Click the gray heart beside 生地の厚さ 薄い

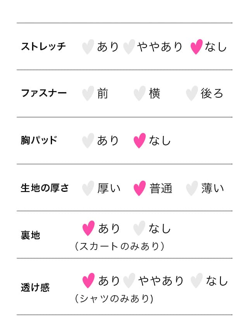coord(191,188)
